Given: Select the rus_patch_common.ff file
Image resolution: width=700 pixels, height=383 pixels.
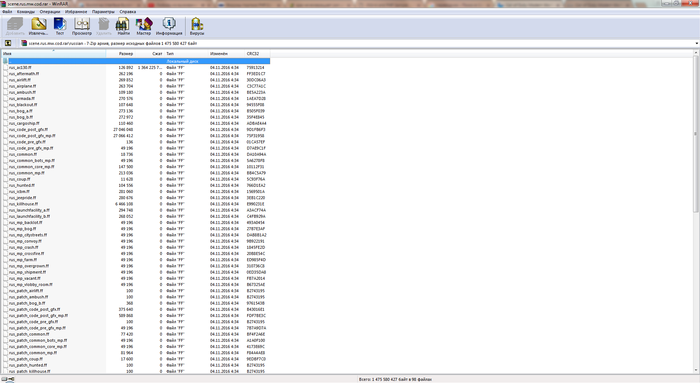Looking at the screenshot, I should [x=29, y=334].
